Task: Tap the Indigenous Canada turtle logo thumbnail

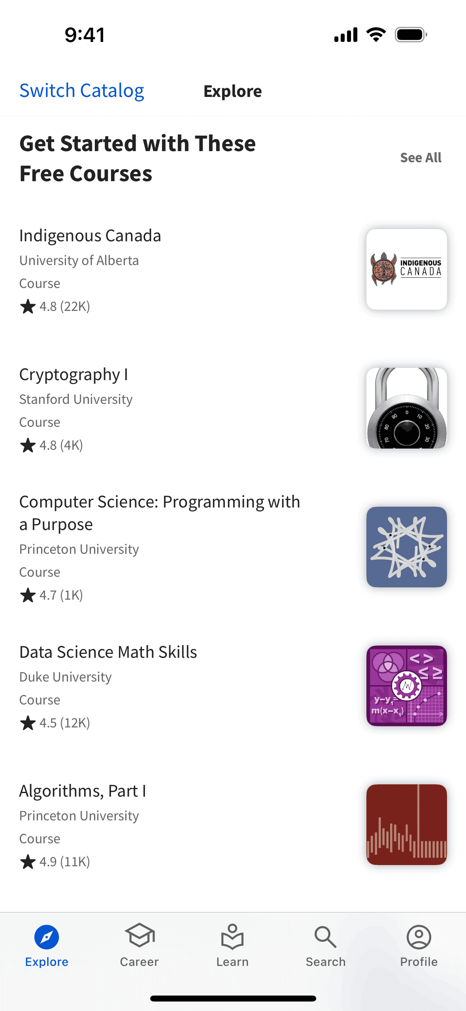Action: click(x=406, y=269)
